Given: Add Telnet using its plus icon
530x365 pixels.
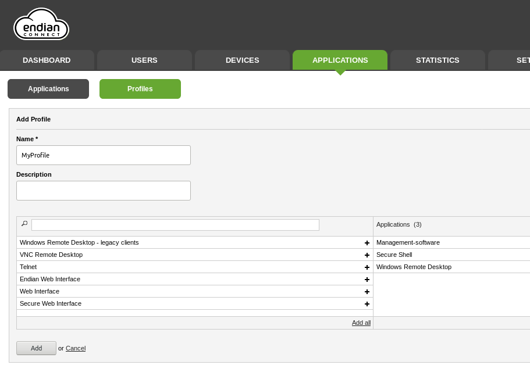Looking at the screenshot, I should (x=367, y=267).
